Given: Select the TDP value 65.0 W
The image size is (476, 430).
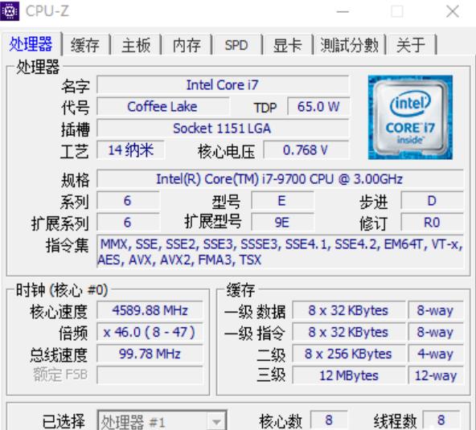Looking at the screenshot, I should 318,107.
